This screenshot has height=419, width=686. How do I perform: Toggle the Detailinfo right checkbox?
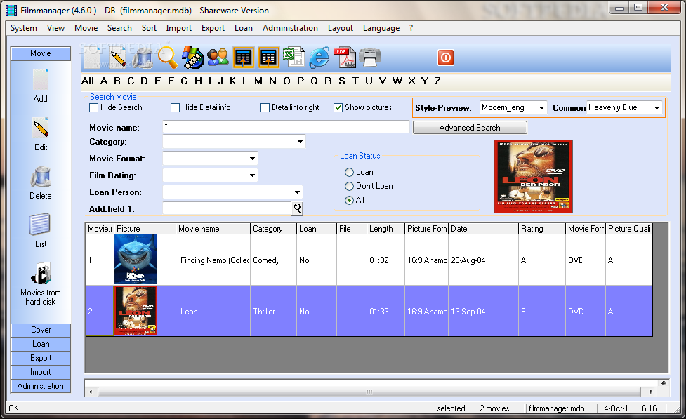click(x=265, y=107)
